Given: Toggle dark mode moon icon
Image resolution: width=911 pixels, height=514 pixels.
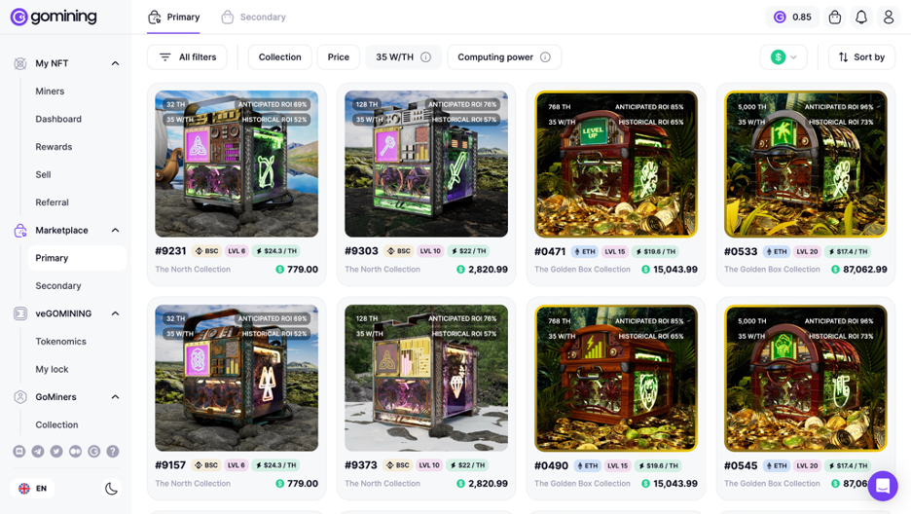Looking at the screenshot, I should (111, 489).
